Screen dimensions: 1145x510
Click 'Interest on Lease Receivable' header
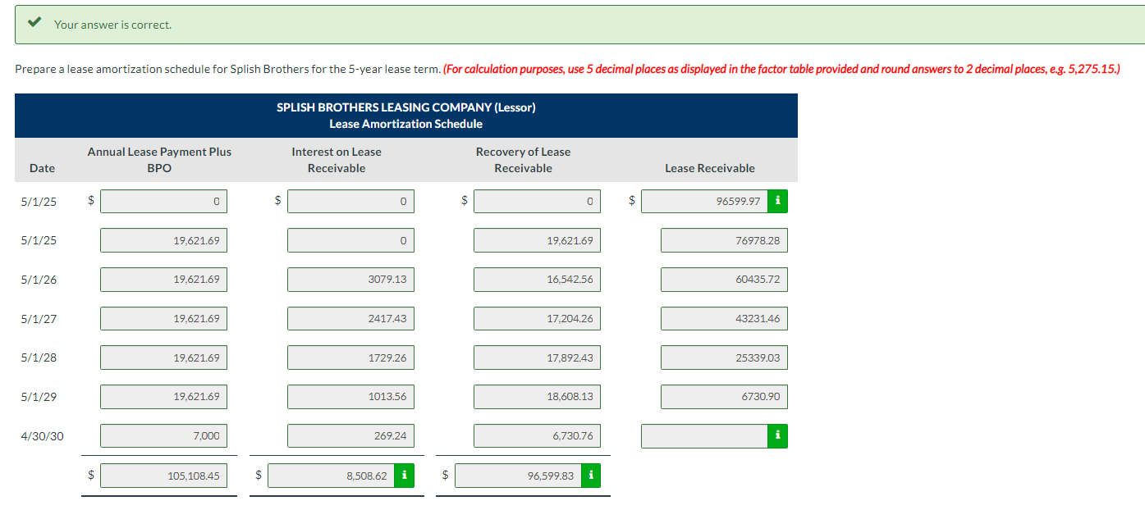(337, 160)
